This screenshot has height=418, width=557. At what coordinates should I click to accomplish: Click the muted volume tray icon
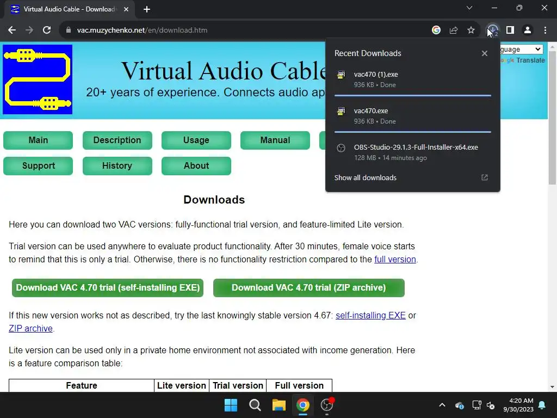(491, 405)
